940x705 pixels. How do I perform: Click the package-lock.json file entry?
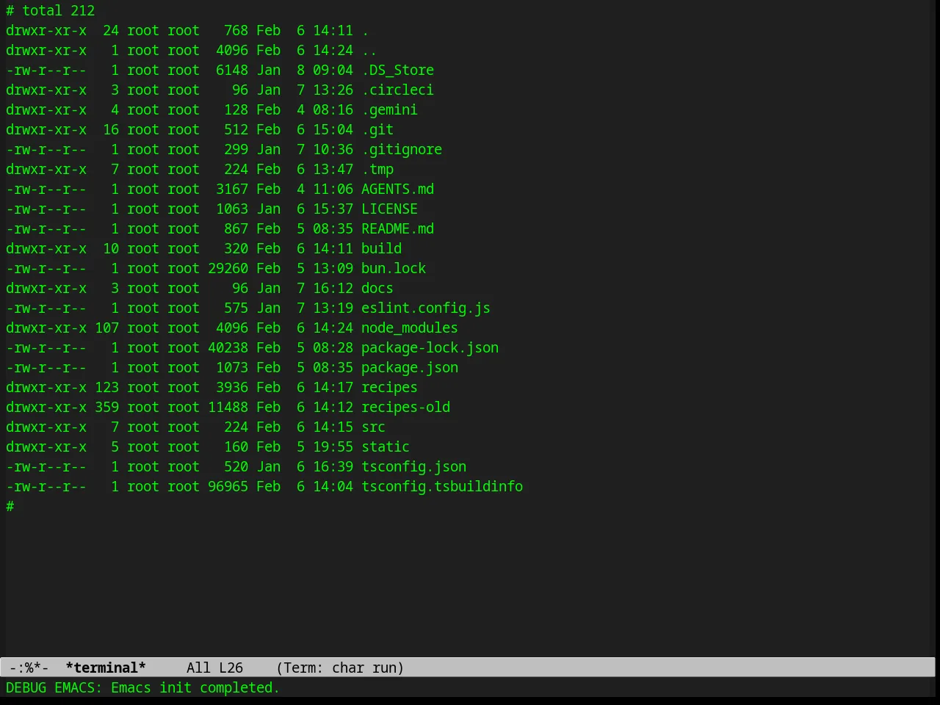(x=430, y=347)
